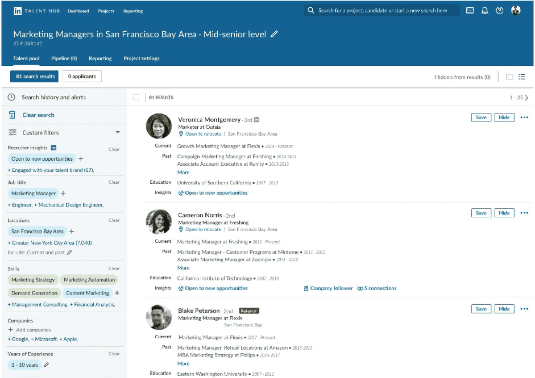Click the search magnifier icon
This screenshot has width=535, height=378.
tap(311, 11)
